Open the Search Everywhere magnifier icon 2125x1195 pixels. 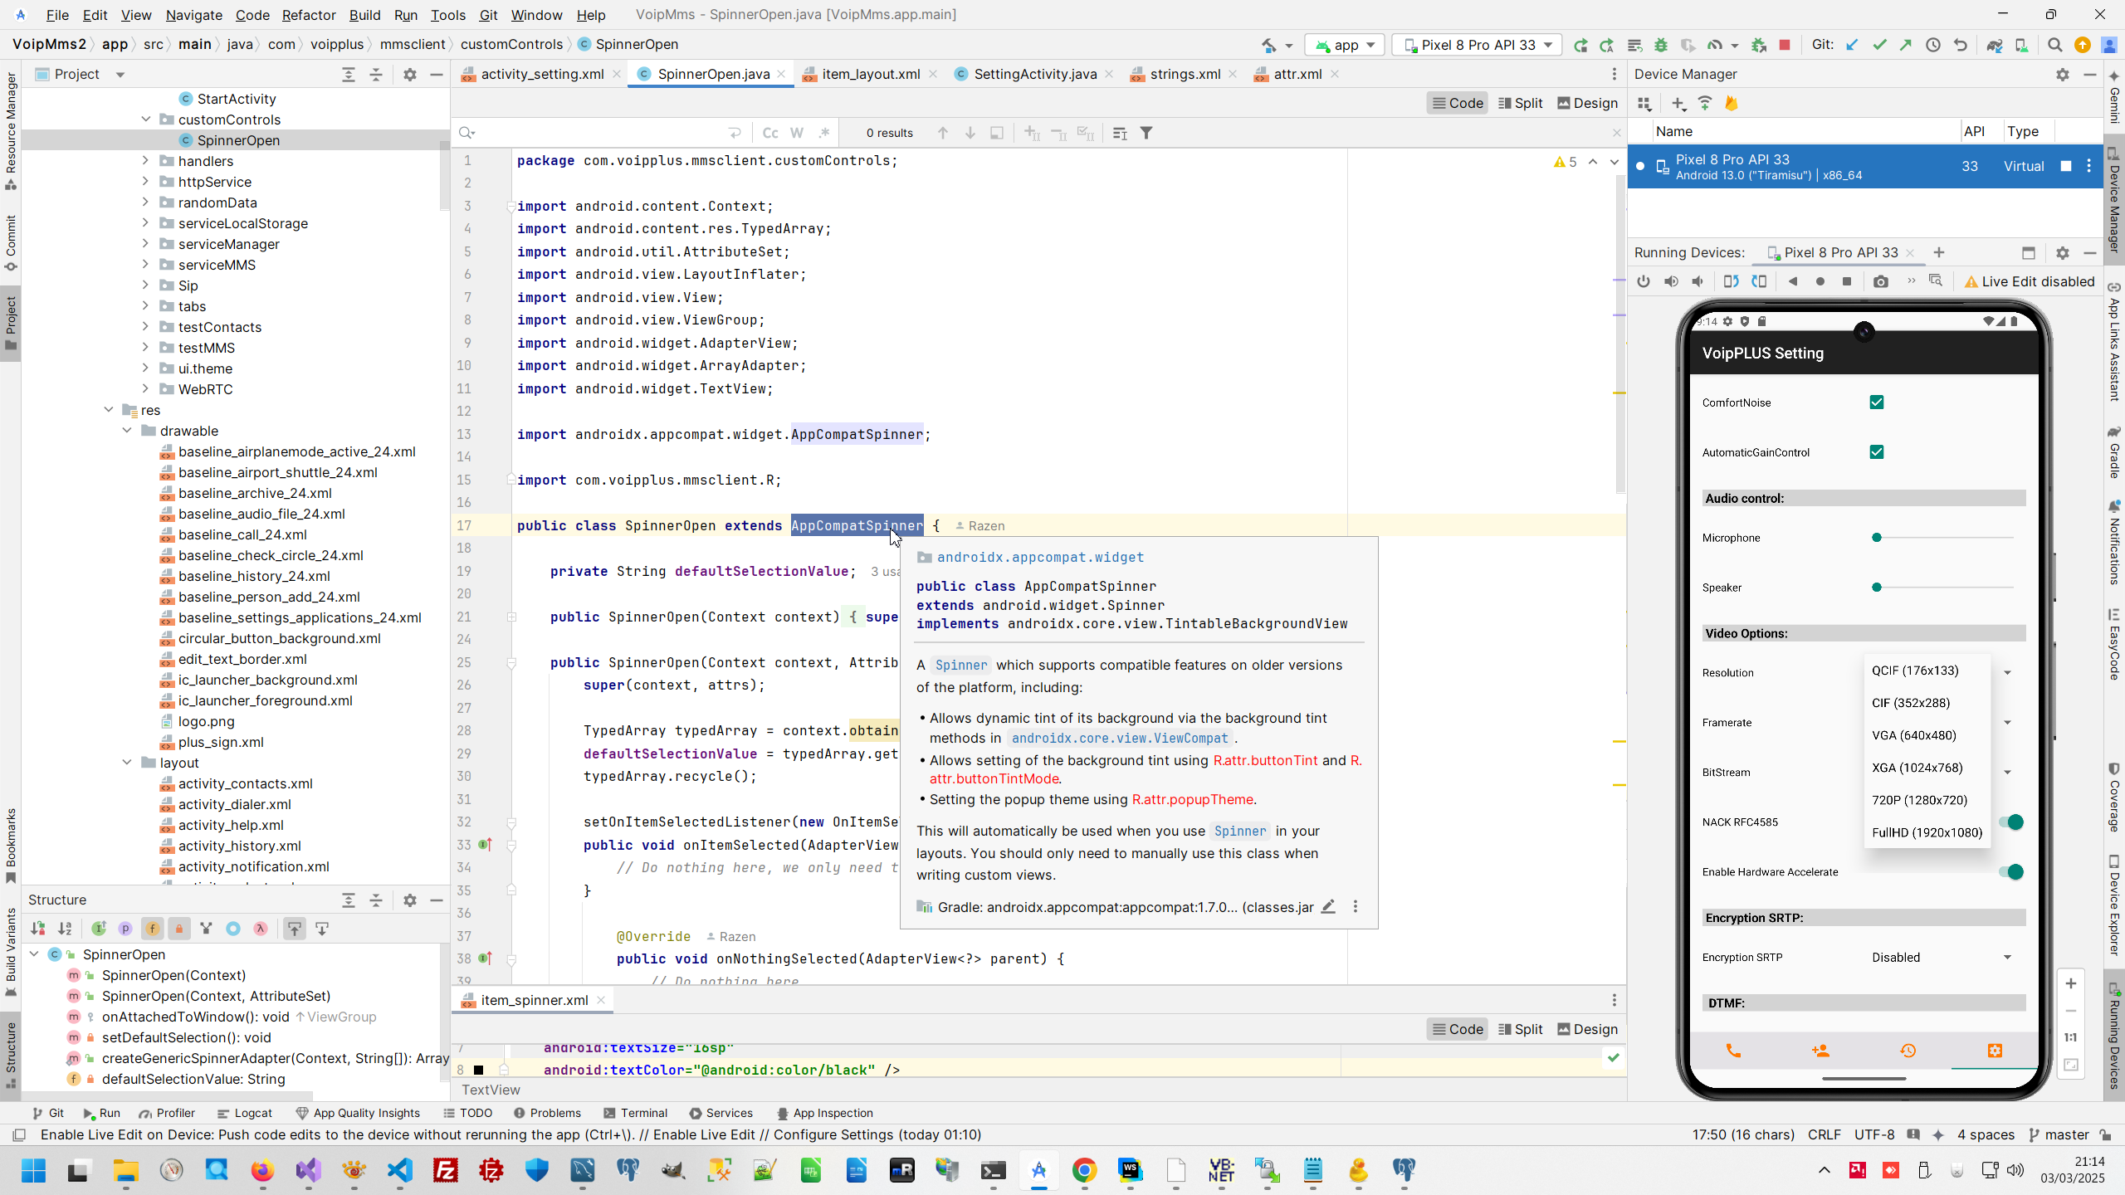(x=2055, y=45)
